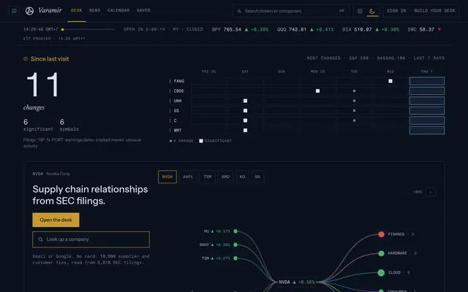Select UNH's Saturday significant change marker
This screenshot has width=468, height=292.
pyautogui.click(x=245, y=101)
